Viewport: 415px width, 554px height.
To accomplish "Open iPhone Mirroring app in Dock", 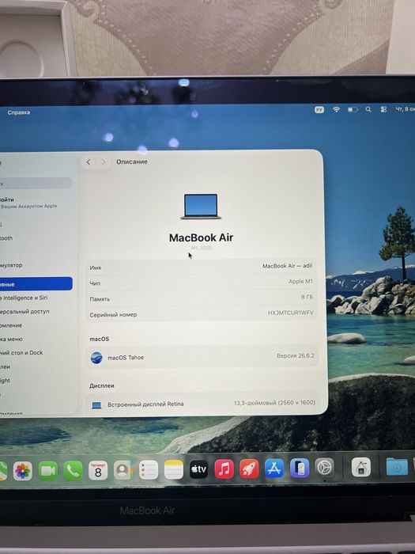I will 300,469.
